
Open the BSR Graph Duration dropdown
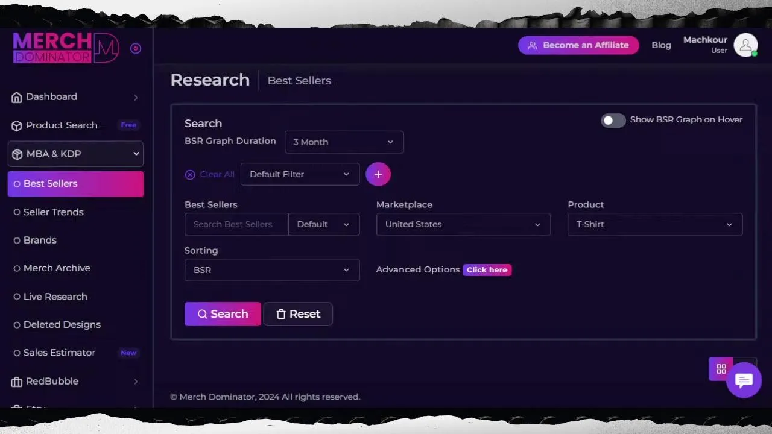click(344, 142)
